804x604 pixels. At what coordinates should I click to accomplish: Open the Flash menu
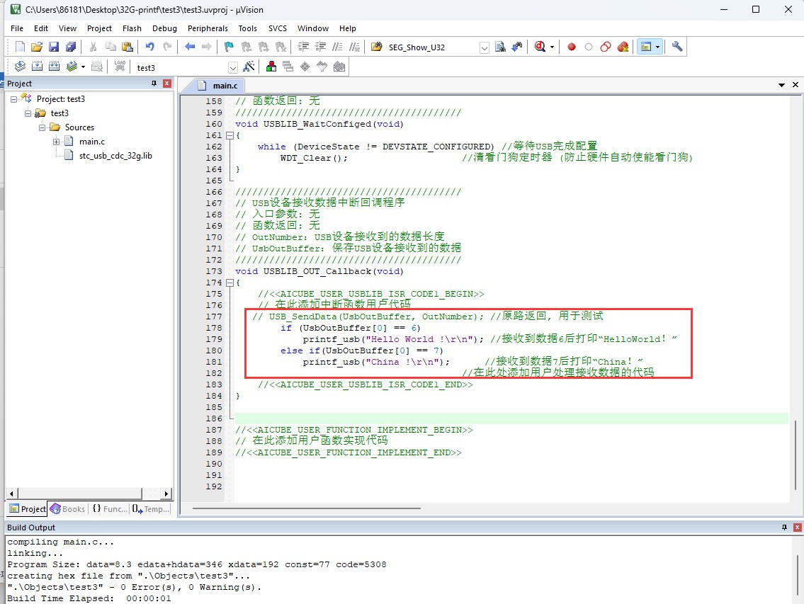(132, 28)
